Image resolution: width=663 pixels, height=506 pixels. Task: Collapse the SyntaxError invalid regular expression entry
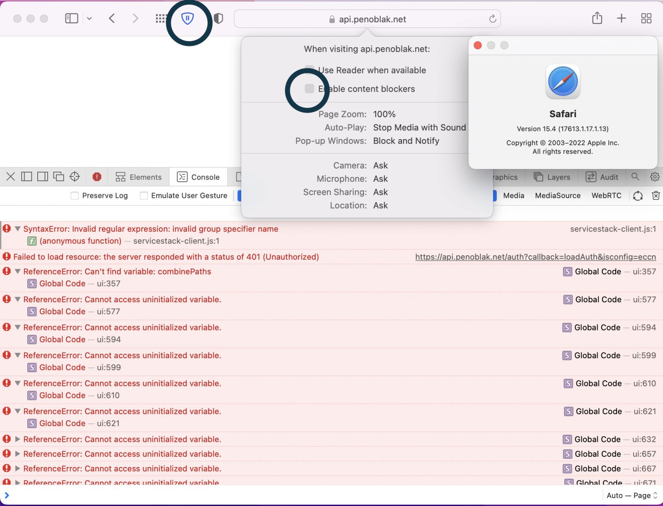(17, 229)
